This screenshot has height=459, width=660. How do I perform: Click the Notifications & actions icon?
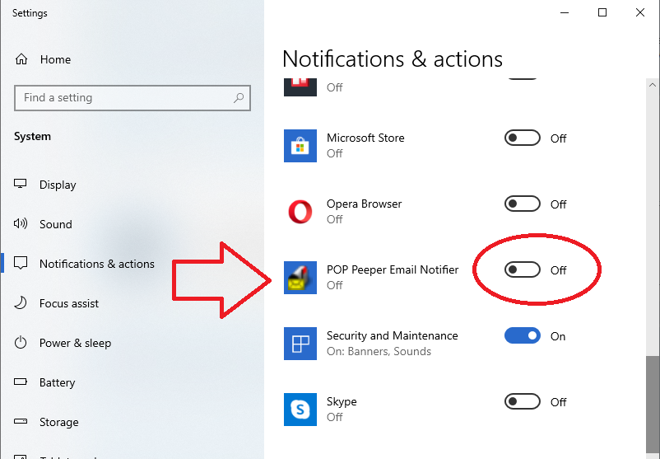[21, 263]
